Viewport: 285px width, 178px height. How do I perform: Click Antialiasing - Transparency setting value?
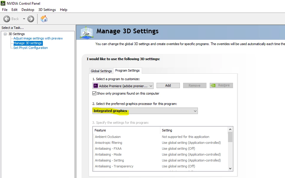click(x=178, y=166)
